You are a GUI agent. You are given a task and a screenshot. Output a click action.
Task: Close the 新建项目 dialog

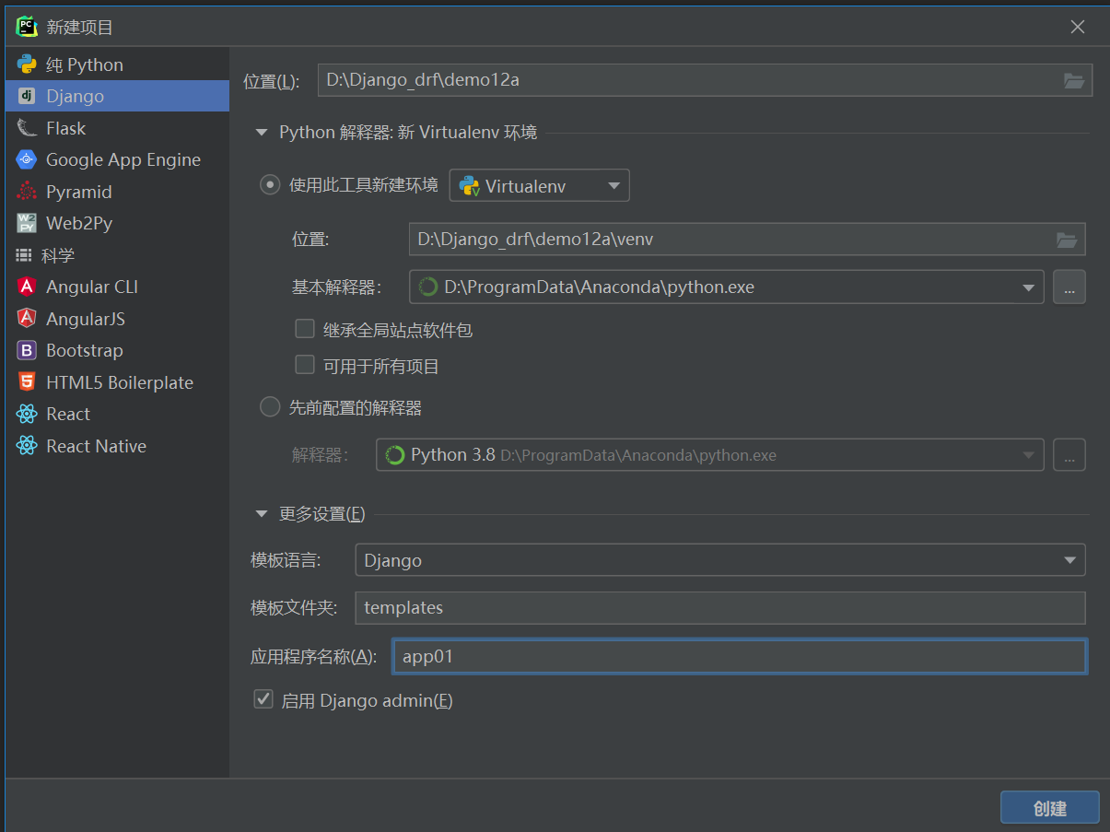click(x=1077, y=27)
